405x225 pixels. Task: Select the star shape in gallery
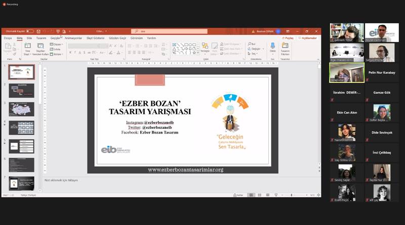click(194, 53)
